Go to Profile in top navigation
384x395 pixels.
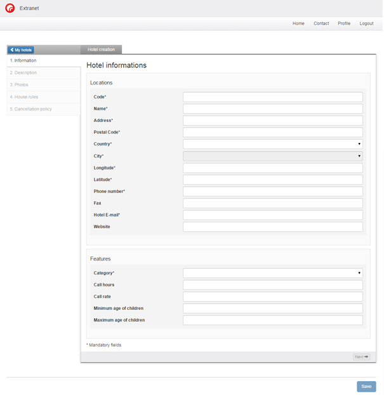tap(344, 23)
